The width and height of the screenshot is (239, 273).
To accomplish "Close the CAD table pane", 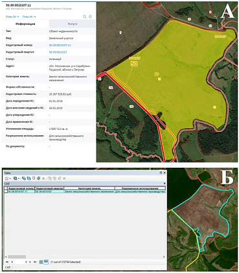I will coord(165,183).
